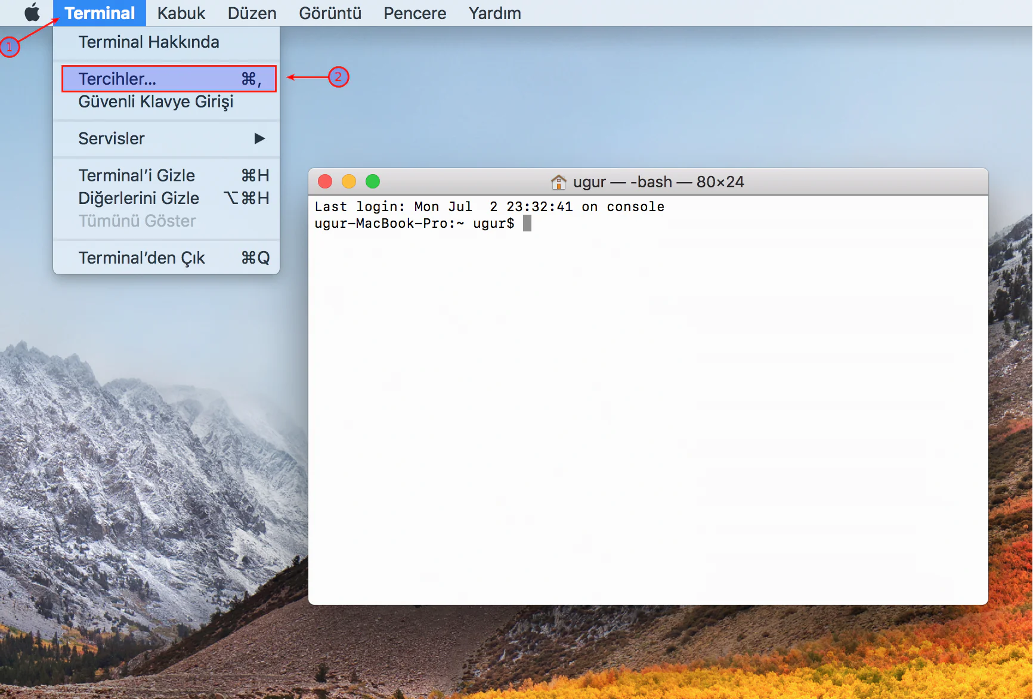Open the Düzen menu
Screen dimensions: 1033x699
click(x=252, y=13)
